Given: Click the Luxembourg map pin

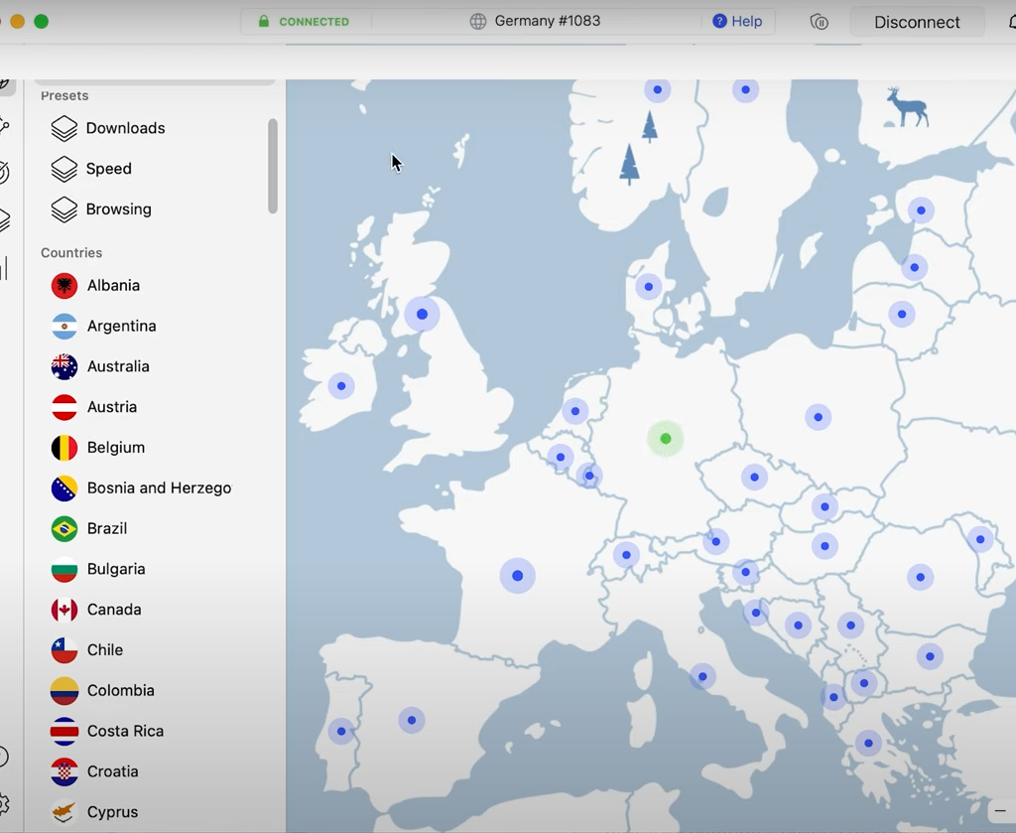Looking at the screenshot, I should coord(589,476).
